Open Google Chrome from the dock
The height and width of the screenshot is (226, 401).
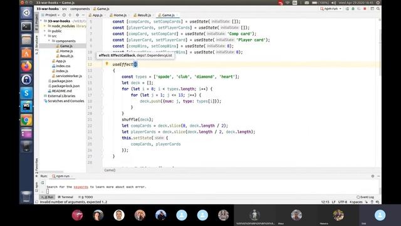click(x=26, y=120)
